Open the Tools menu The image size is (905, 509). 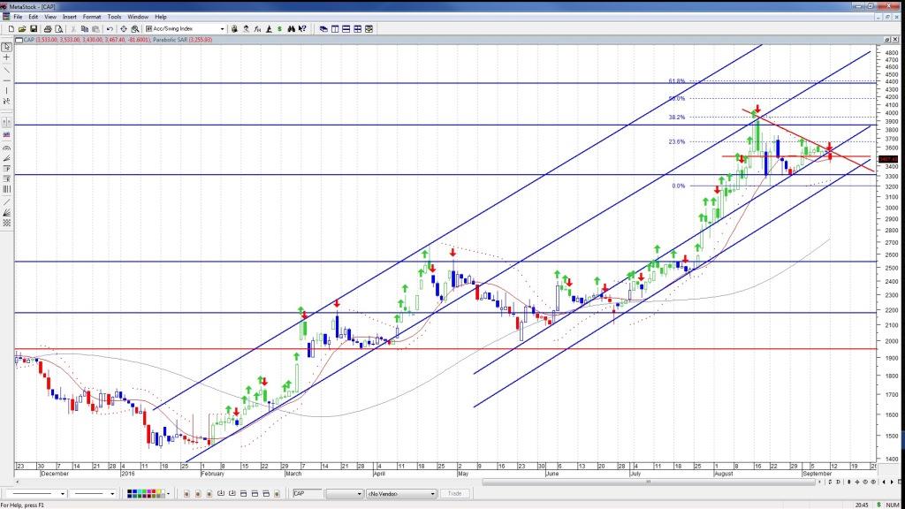[115, 17]
